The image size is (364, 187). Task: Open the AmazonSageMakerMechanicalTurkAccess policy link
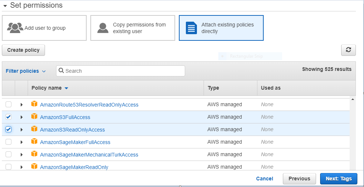click(x=89, y=155)
